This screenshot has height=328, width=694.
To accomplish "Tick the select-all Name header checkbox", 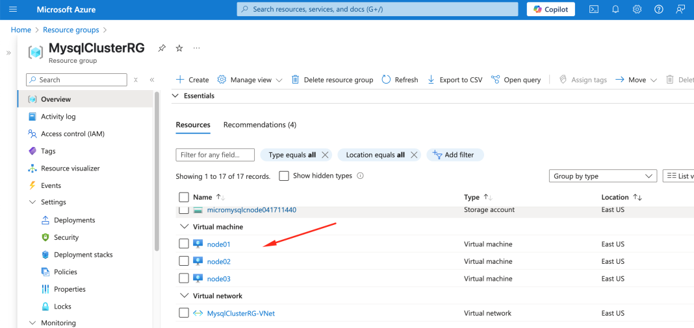I will click(184, 197).
